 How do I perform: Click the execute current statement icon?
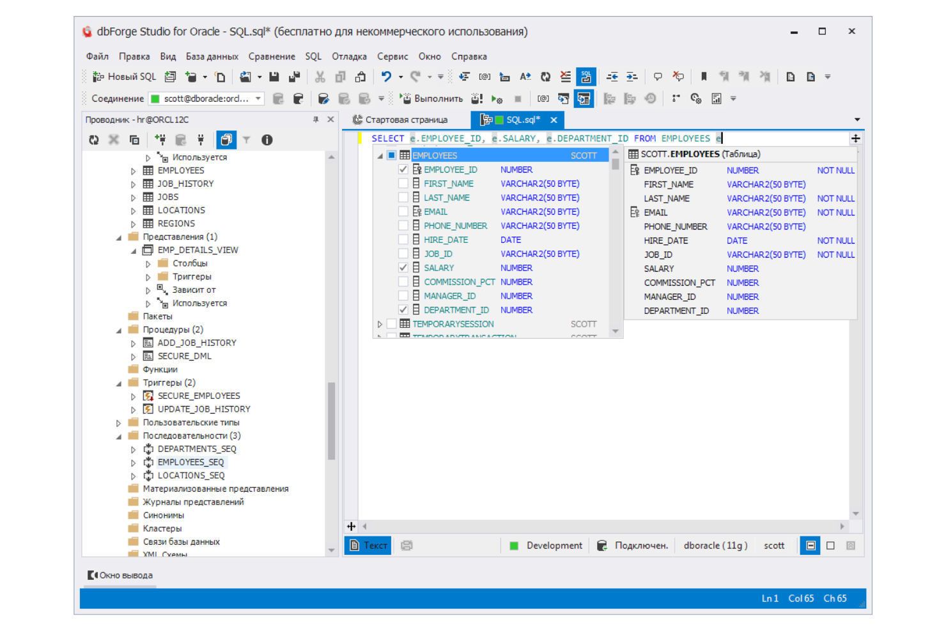click(x=477, y=98)
